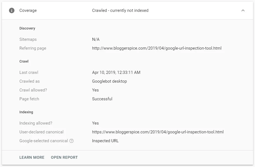Click the 'Crawled - currently not indexed' status
Viewport: 255px width, 167px height.
120,10
